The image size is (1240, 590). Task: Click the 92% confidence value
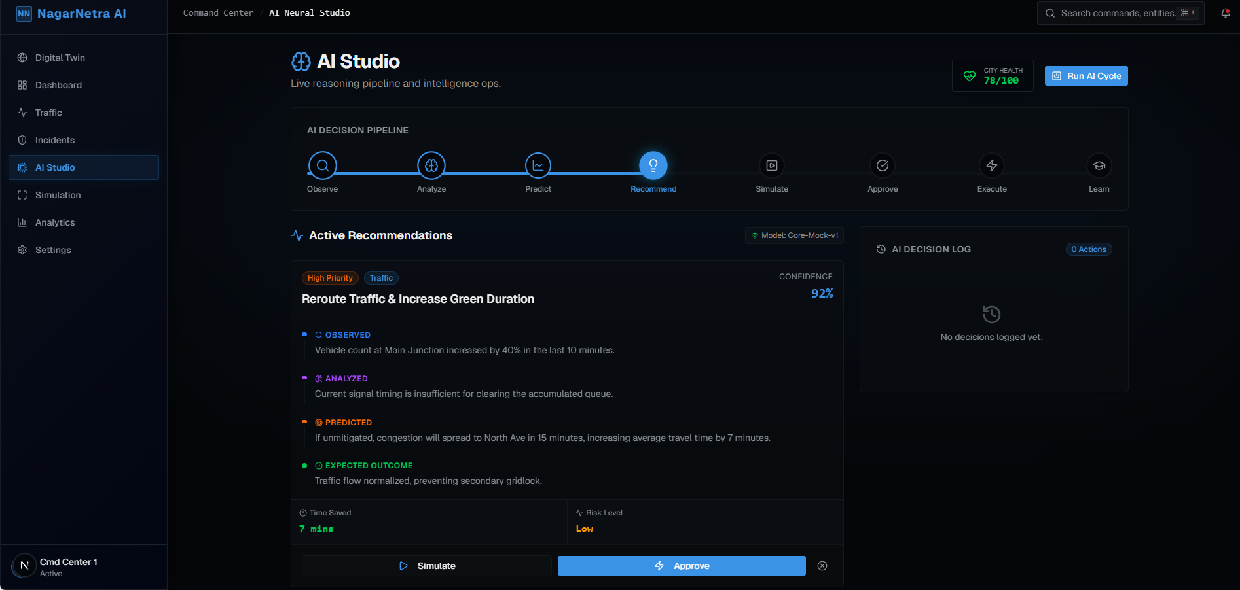click(x=822, y=294)
